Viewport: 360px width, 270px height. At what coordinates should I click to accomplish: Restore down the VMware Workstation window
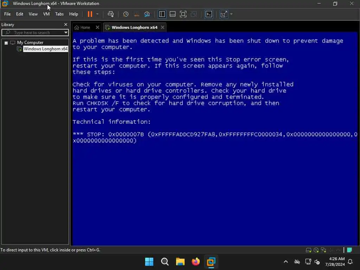335,4
